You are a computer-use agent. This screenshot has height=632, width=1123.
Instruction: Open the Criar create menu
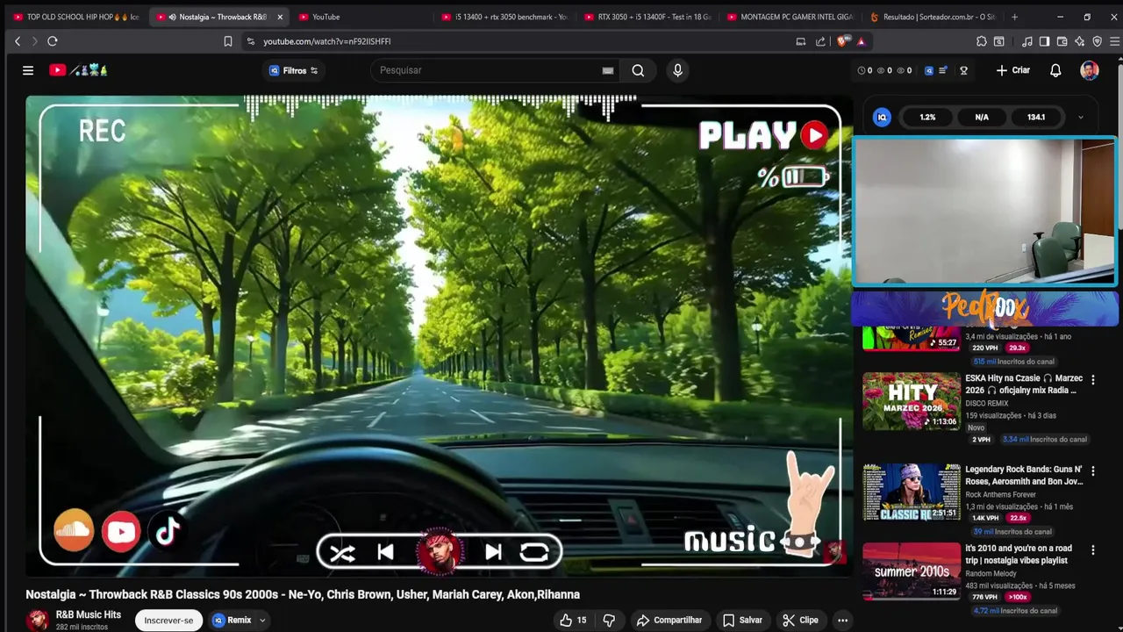click(1013, 70)
